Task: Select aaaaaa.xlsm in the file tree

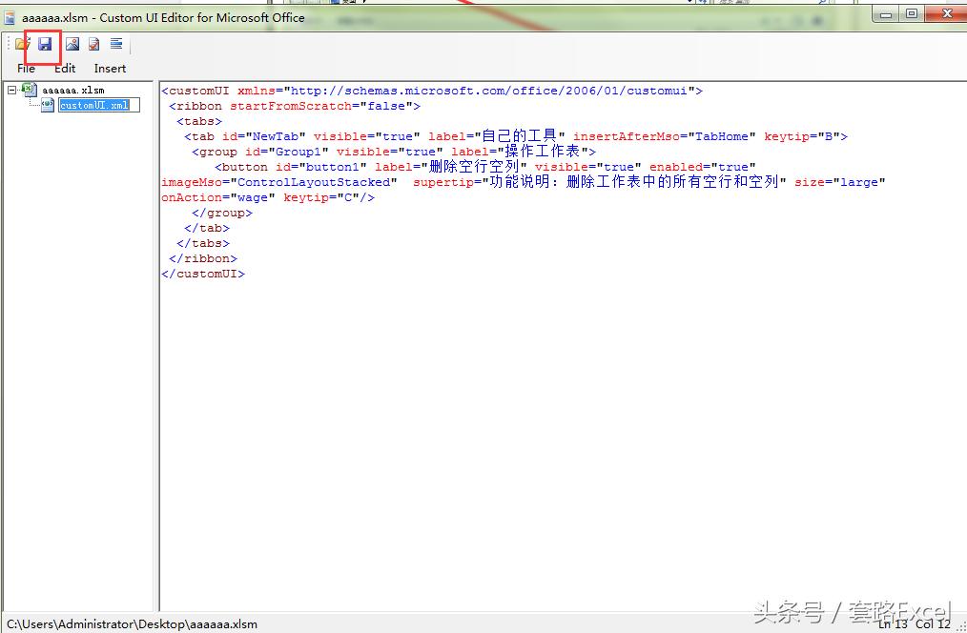Action: coord(72,91)
